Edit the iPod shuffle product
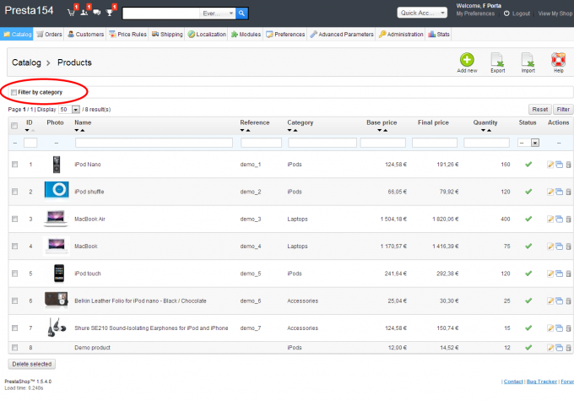574x401 pixels. (550, 192)
